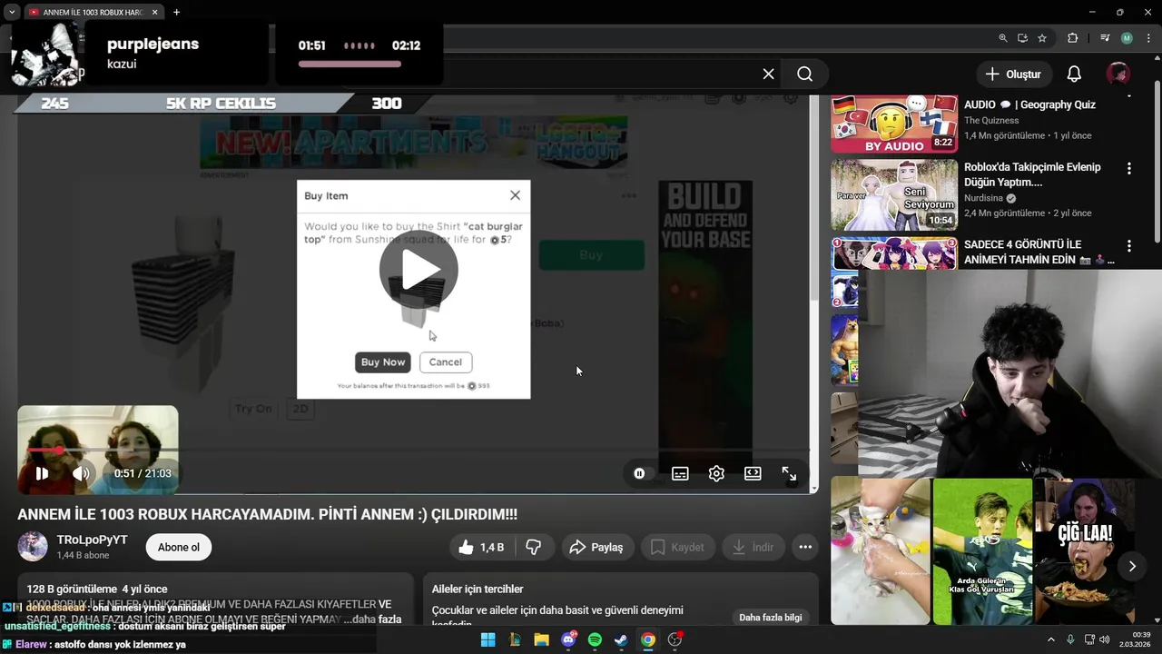Viewport: 1162px width, 654px height.
Task: Open the TRoLpoPyYT channel name link
Action: click(92, 540)
